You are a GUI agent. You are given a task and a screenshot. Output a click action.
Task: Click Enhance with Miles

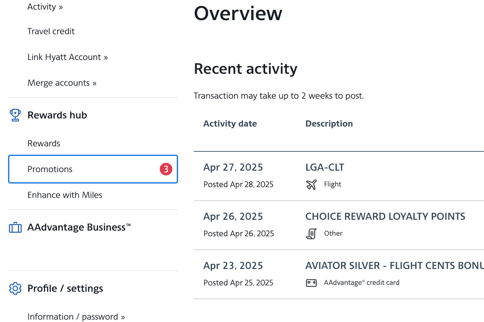(x=65, y=195)
